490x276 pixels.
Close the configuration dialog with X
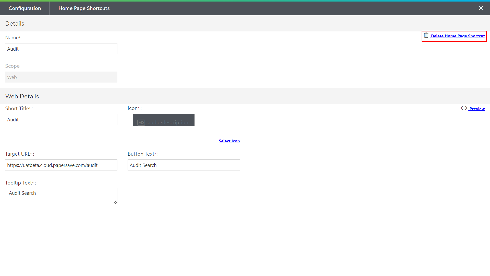[x=481, y=8]
